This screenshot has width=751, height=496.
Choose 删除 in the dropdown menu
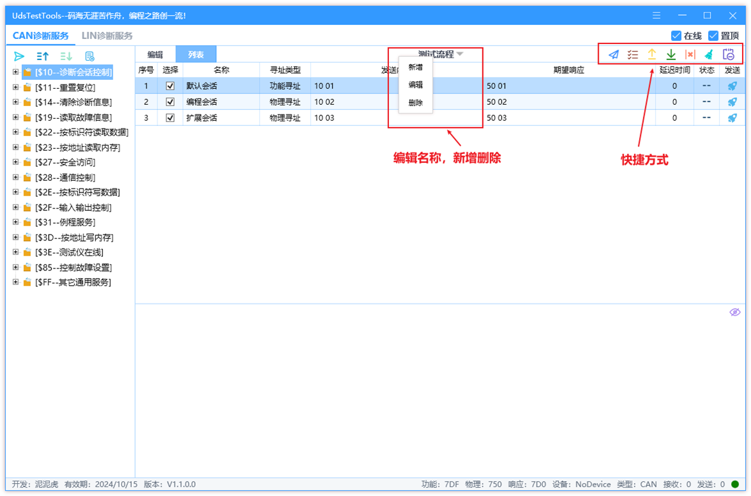[x=416, y=103]
